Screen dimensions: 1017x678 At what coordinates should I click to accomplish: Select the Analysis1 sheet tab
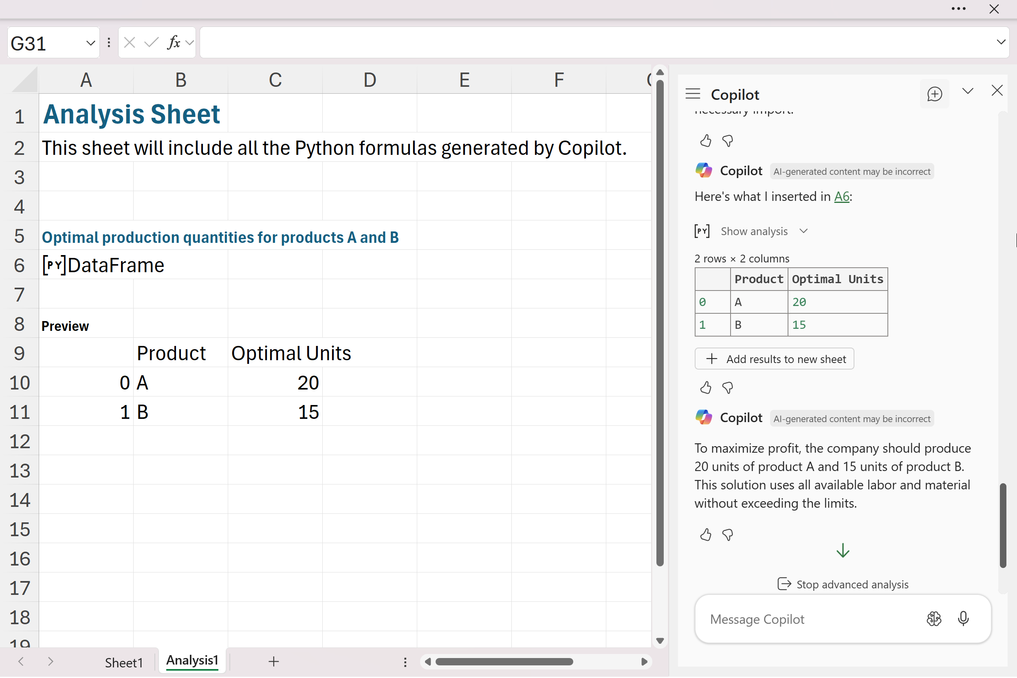pyautogui.click(x=192, y=660)
